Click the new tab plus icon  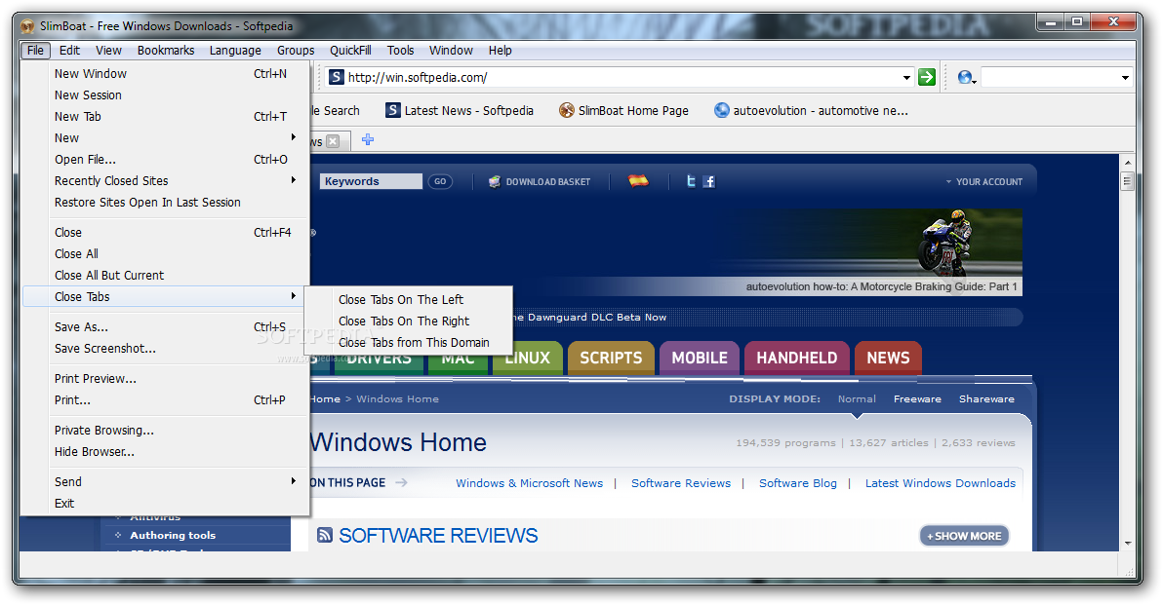[x=367, y=140]
